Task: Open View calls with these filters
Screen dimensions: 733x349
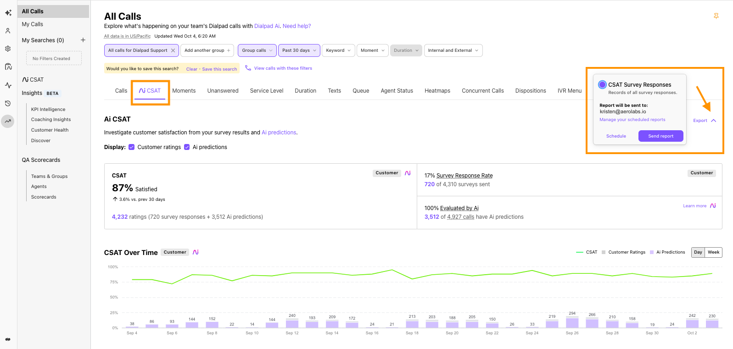Action: (x=283, y=68)
